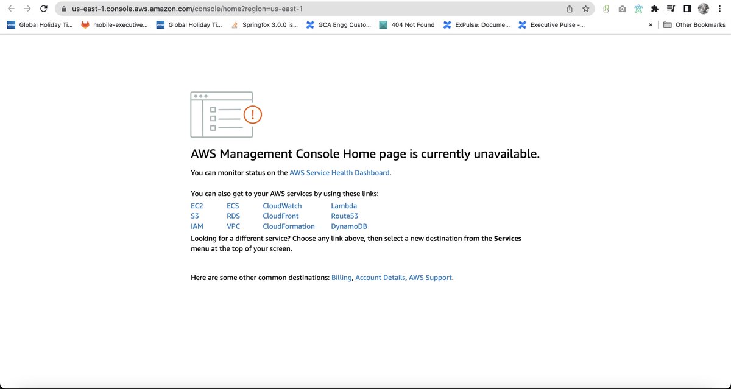Go to the Billing link
This screenshot has width=731, height=389.
[342, 278]
